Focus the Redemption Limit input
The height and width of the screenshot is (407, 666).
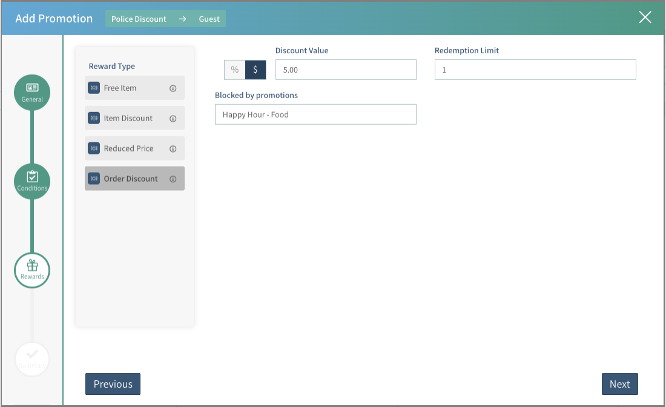pos(535,70)
